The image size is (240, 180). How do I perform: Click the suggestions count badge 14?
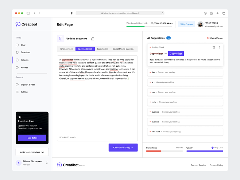coord(169,38)
